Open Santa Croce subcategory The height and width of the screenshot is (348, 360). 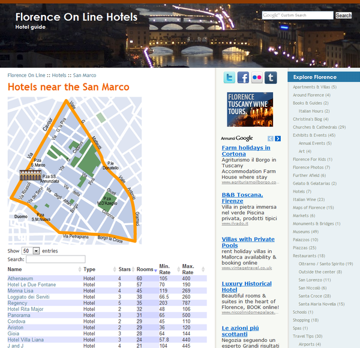[314, 296]
